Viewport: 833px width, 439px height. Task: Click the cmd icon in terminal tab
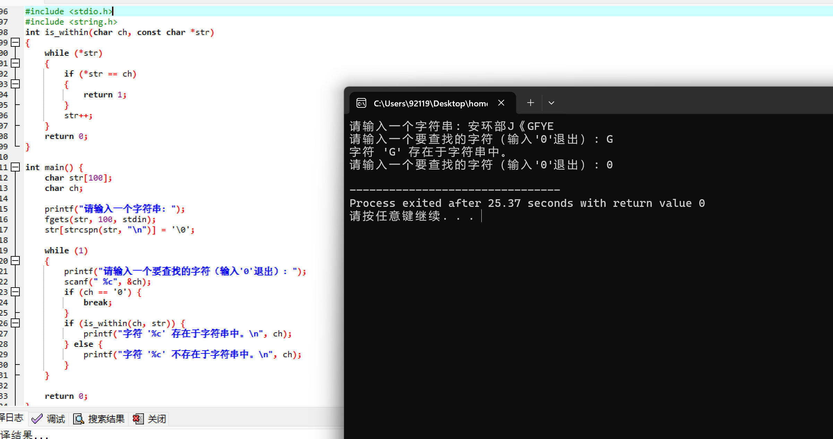361,103
